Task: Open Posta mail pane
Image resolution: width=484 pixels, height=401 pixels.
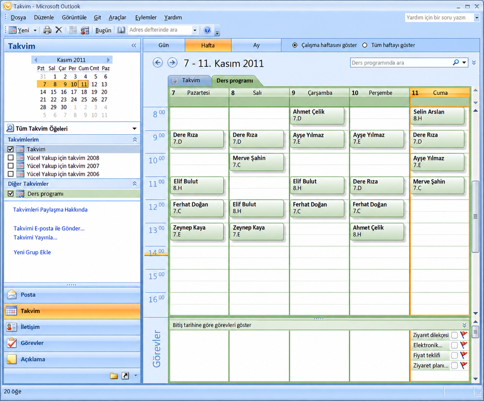Action: [x=72, y=295]
